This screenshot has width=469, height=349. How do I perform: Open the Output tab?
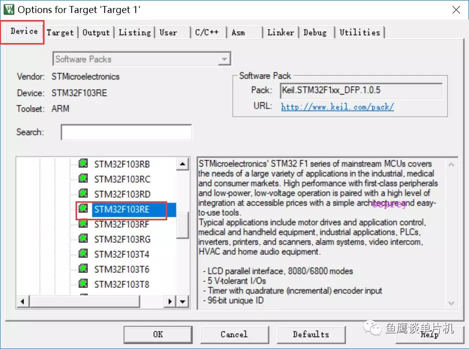[x=96, y=33]
